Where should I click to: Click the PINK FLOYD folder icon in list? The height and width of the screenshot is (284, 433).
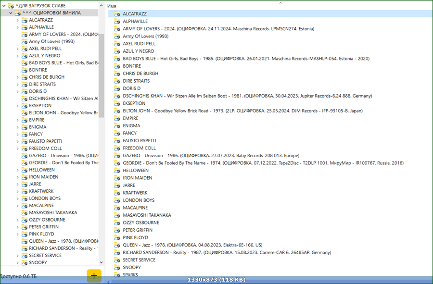tap(117, 237)
